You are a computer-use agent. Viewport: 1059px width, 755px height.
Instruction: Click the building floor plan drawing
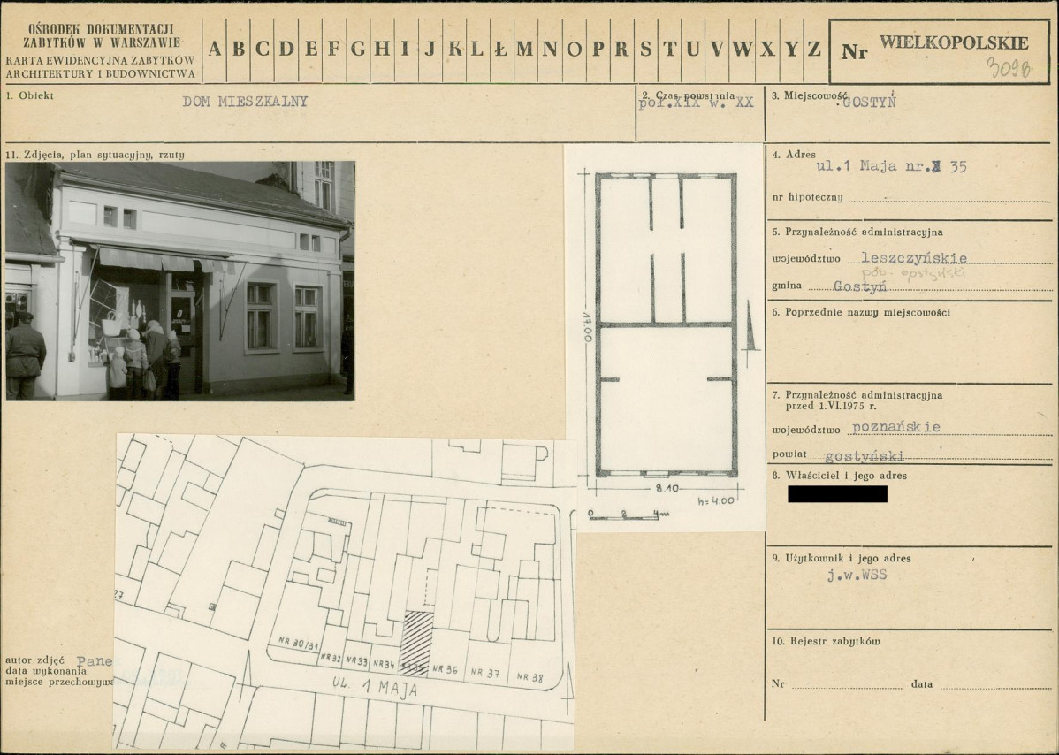click(666, 324)
